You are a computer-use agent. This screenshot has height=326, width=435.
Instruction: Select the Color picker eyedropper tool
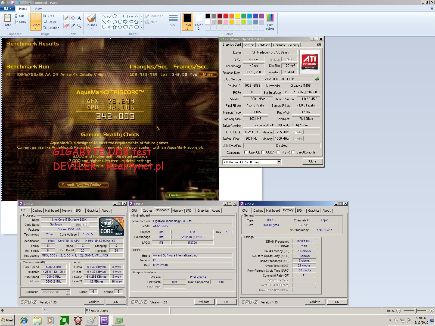point(73,26)
